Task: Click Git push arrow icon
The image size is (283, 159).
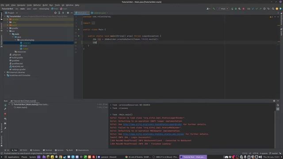Action: point(260,9)
